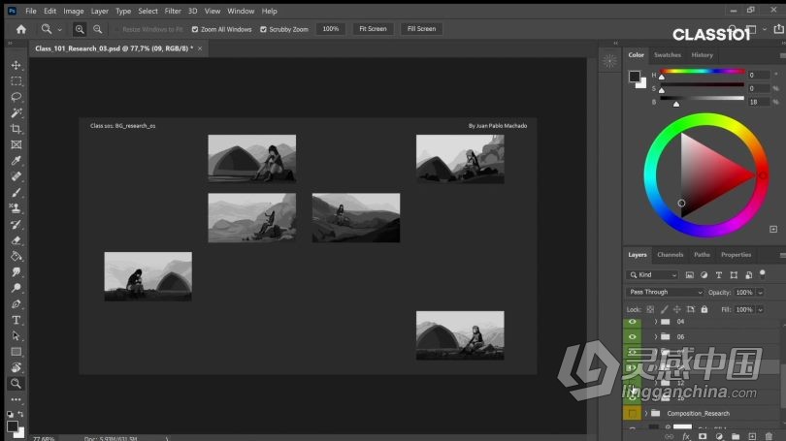Add a layer mask
The image size is (786, 441).
pyautogui.click(x=703, y=436)
